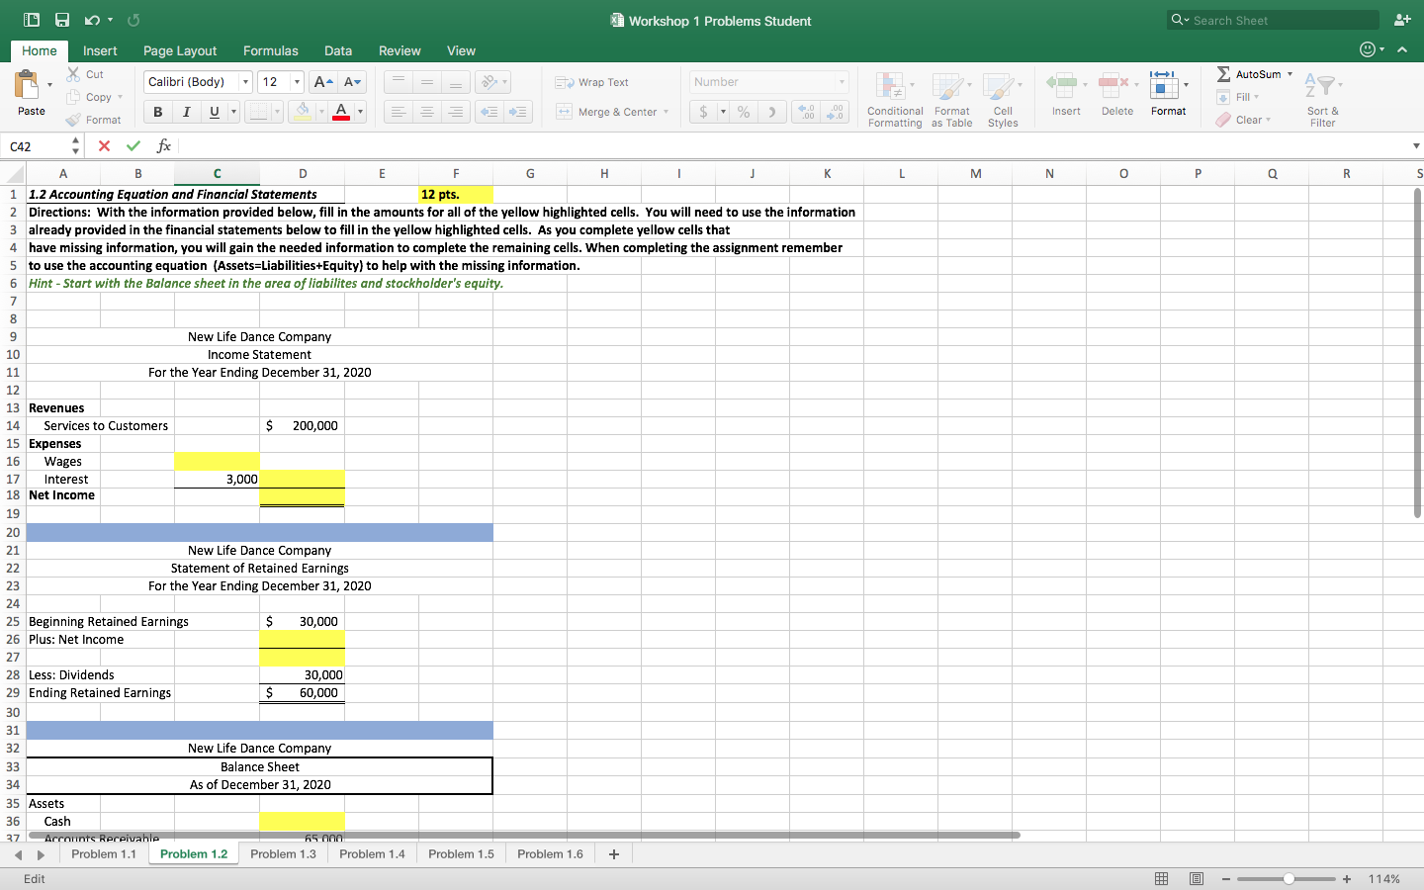Viewport: 1424px width, 890px height.
Task: Switch to the Formulas ribbon tab
Action: [270, 50]
